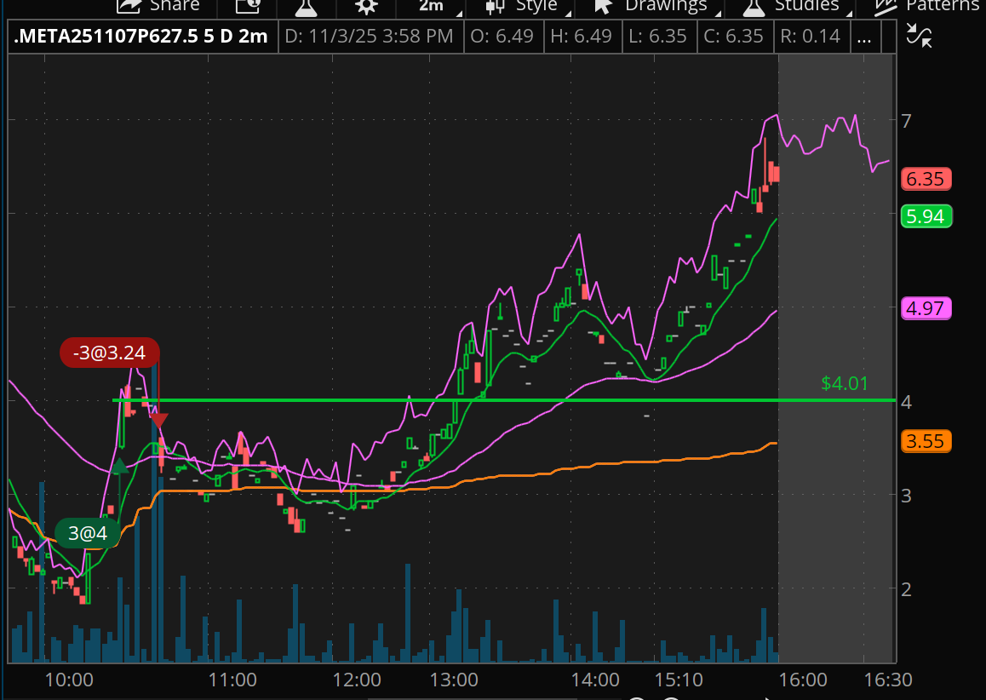Click the 7 on the price axis
The image size is (986, 700).
pyautogui.click(x=906, y=121)
